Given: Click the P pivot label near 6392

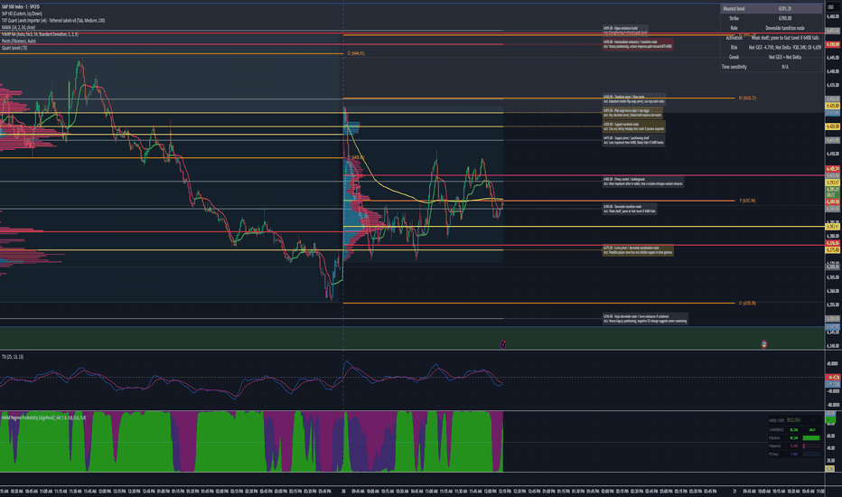Looking at the screenshot, I should pos(747,201).
